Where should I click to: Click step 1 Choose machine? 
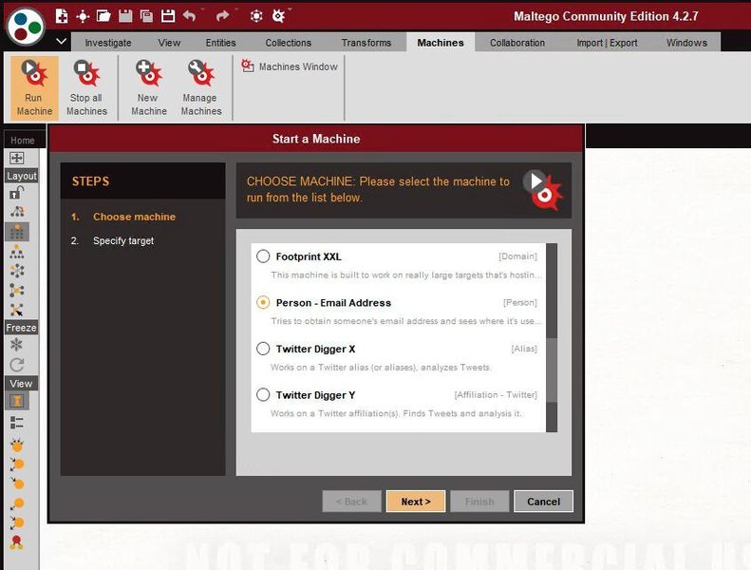tap(123, 217)
